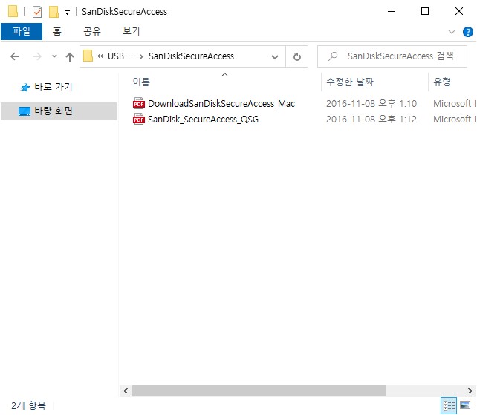This screenshot has height=415, width=477.
Task: Select 바탕 화면 in the navigation pane
Action: [x=59, y=111]
